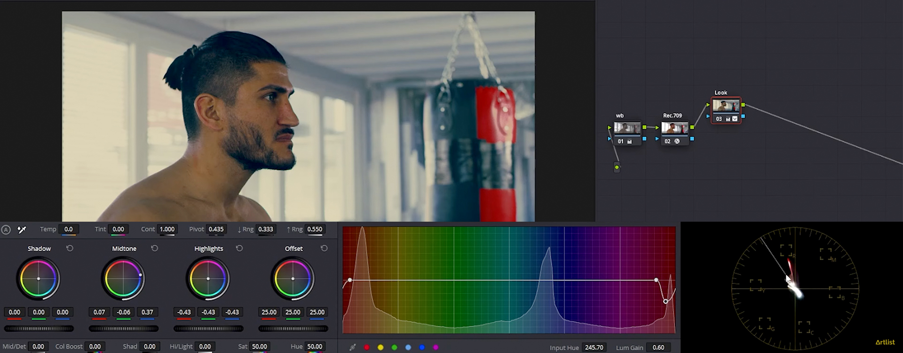Viewport: 903px width, 353px height.
Task: Click the Midtone master wheel slider
Action: click(124, 329)
